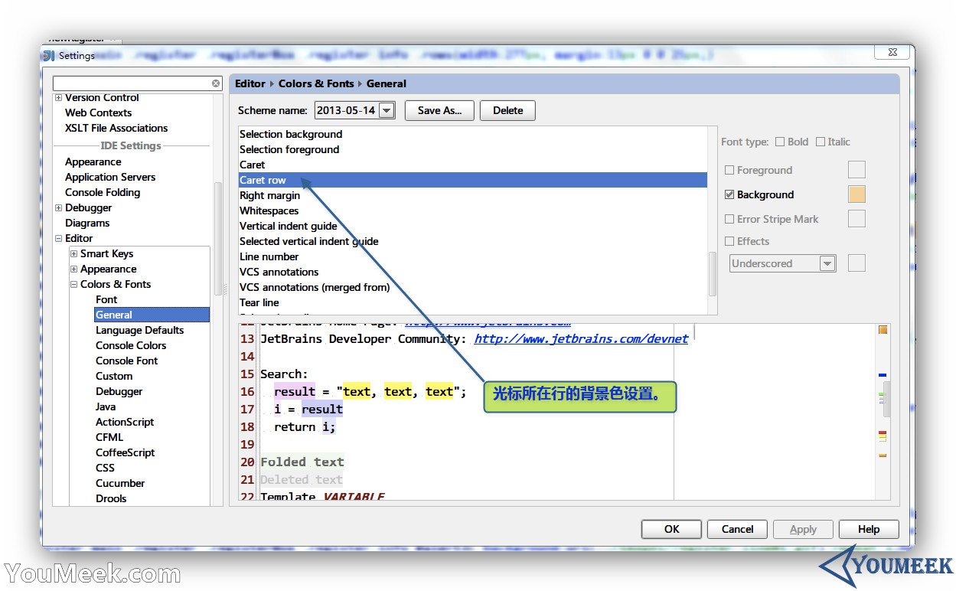Viewport: 956px width, 591px height.
Task: Open the Scheme name dropdown
Action: point(387,110)
